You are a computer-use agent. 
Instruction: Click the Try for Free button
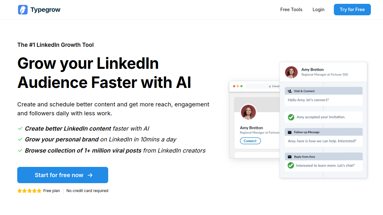pos(352,10)
